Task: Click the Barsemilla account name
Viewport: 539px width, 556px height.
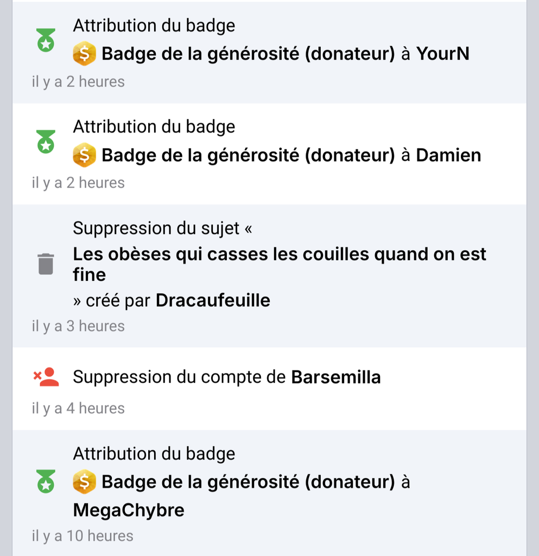Action: tap(335, 377)
